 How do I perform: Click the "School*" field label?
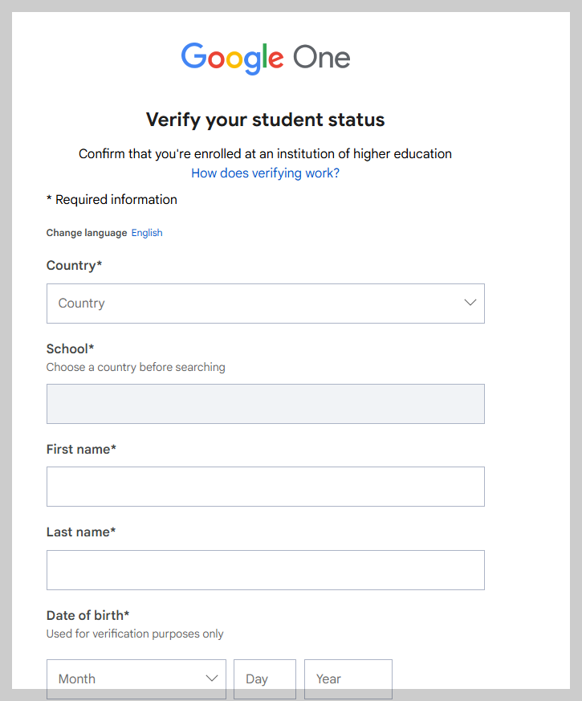[70, 348]
